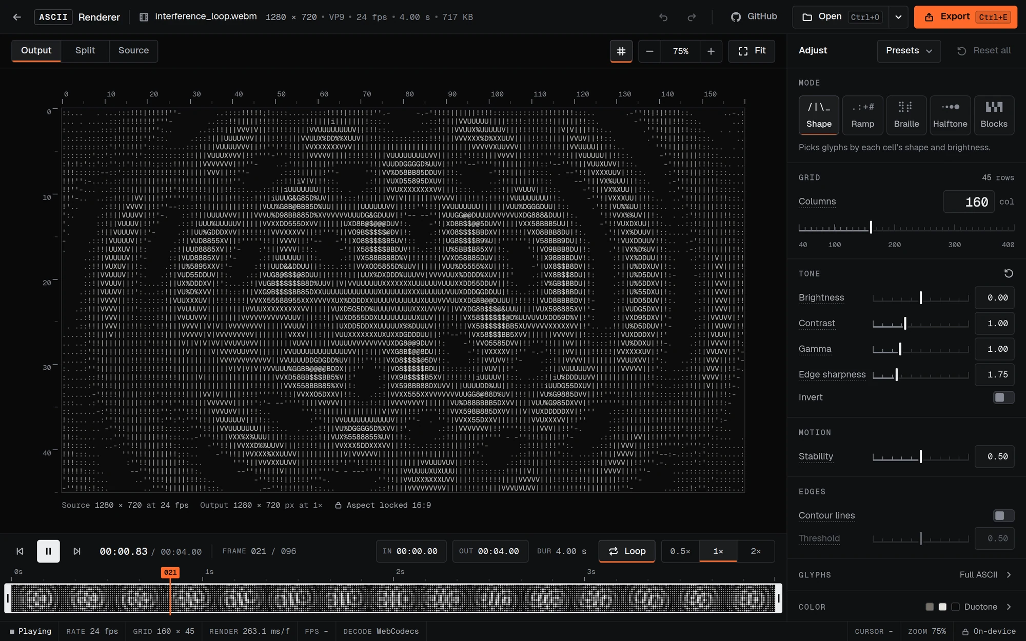Switch to the Source tab
1026x641 pixels.
133,50
